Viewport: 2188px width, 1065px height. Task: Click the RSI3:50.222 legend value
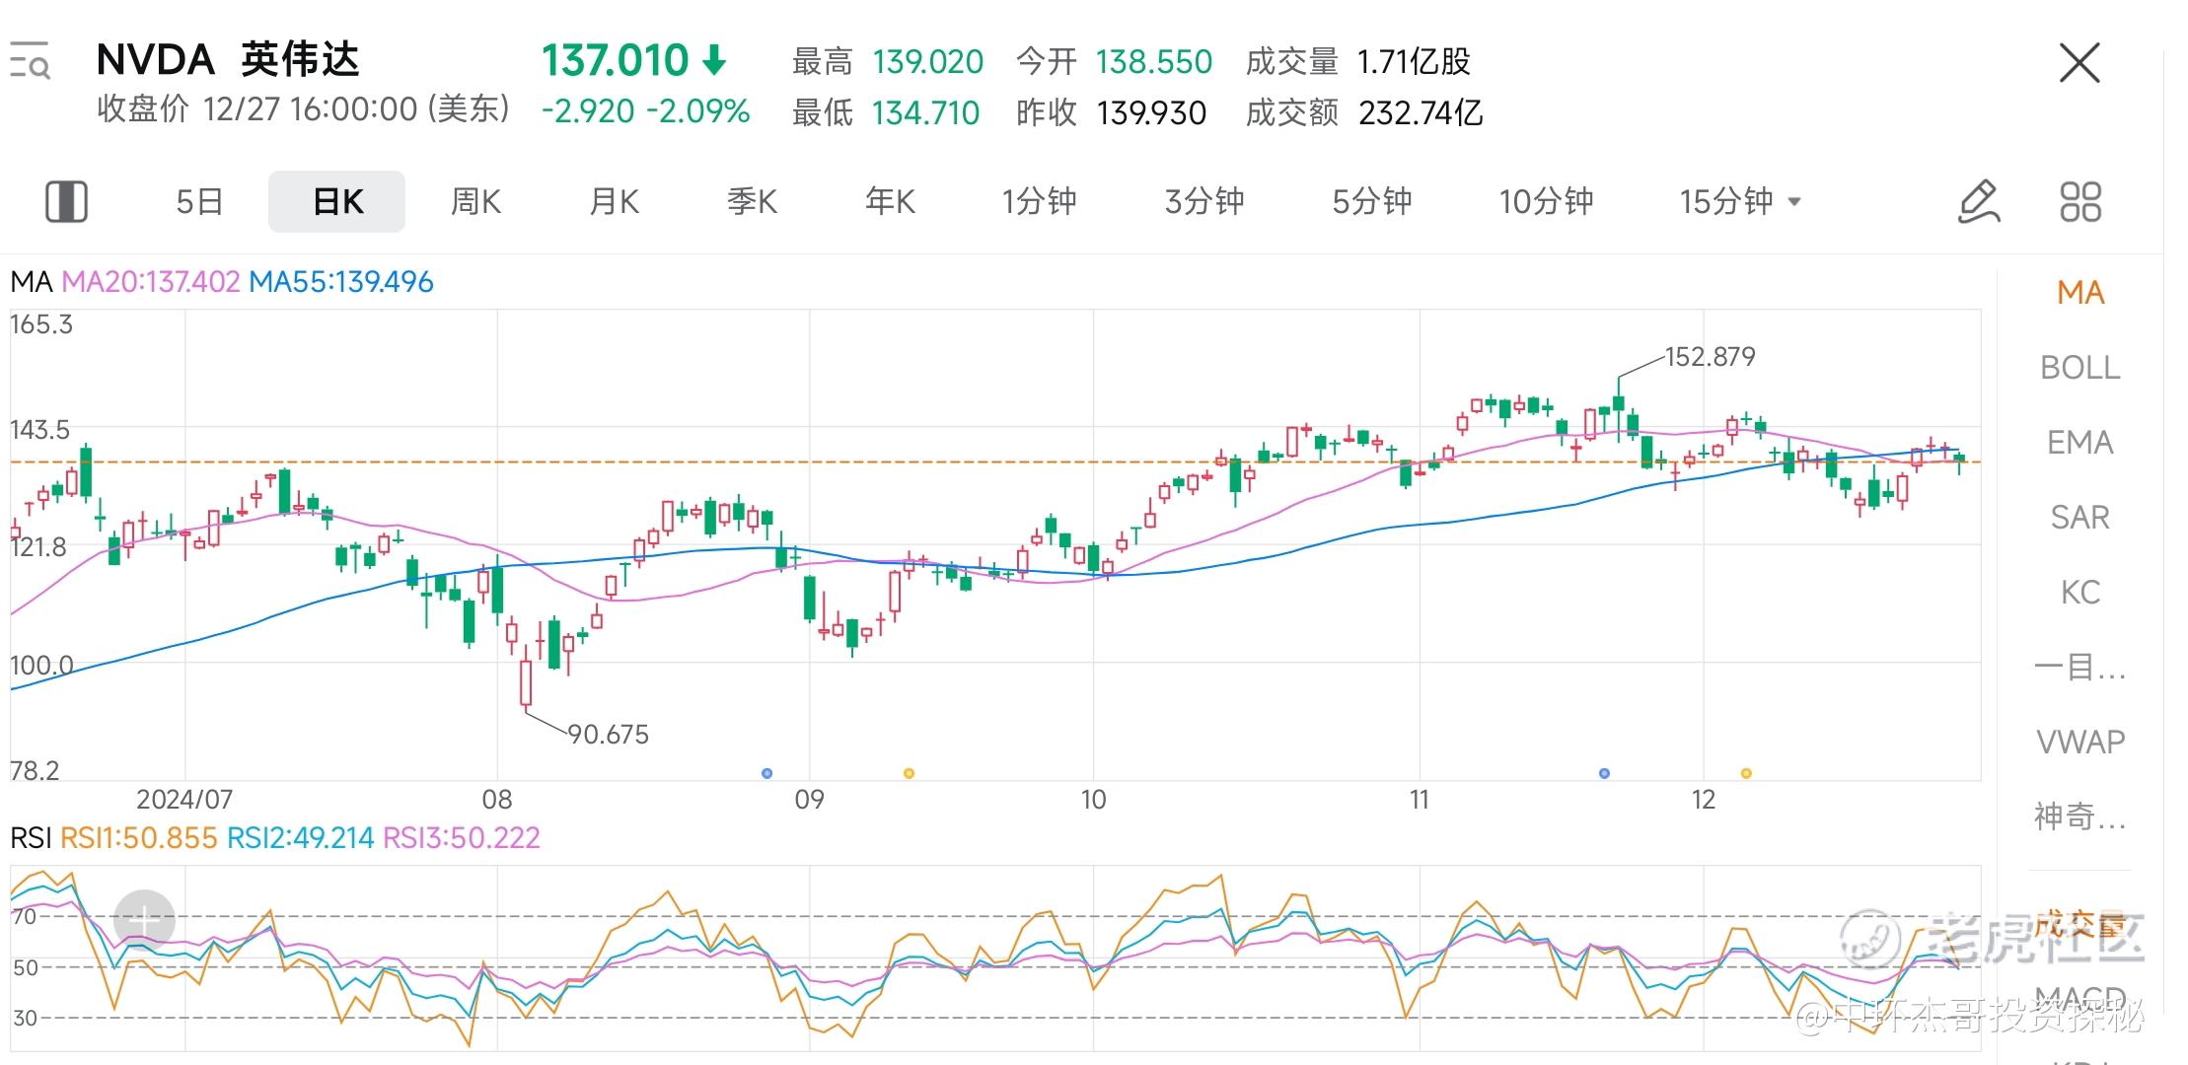(462, 838)
